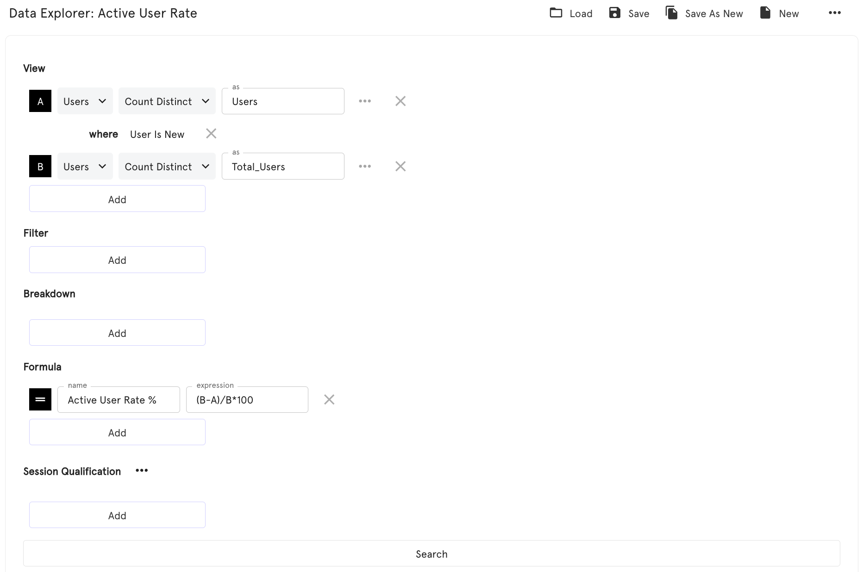Open more options for row A

[x=365, y=101]
